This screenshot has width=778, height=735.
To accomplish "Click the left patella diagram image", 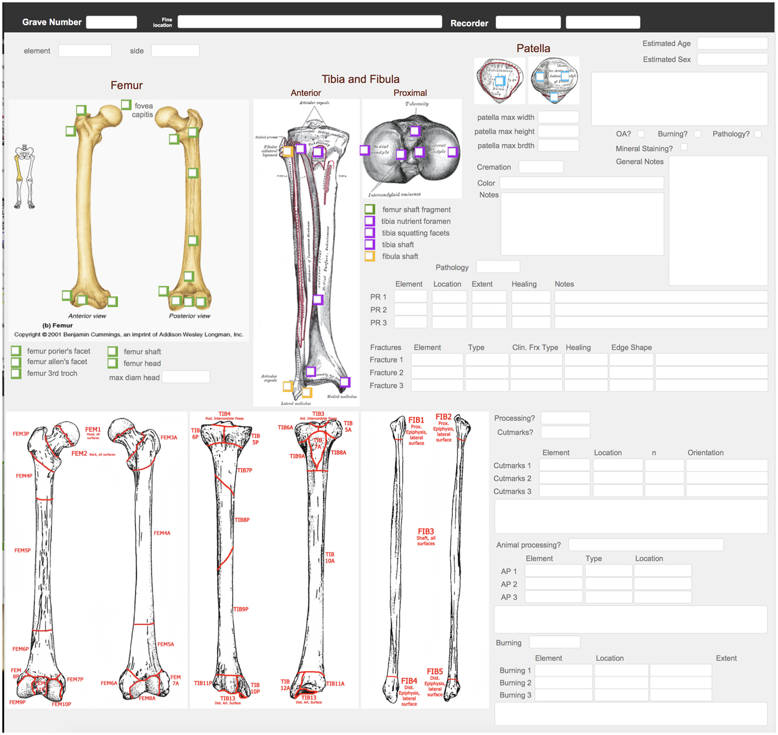I will point(499,81).
